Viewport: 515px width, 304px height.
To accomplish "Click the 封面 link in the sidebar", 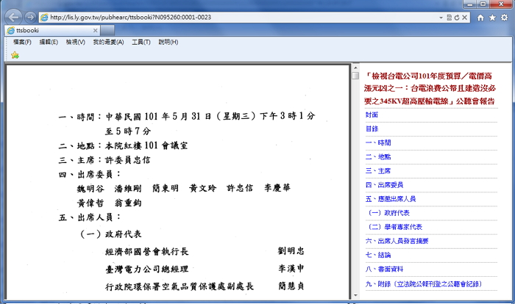I will [x=372, y=115].
